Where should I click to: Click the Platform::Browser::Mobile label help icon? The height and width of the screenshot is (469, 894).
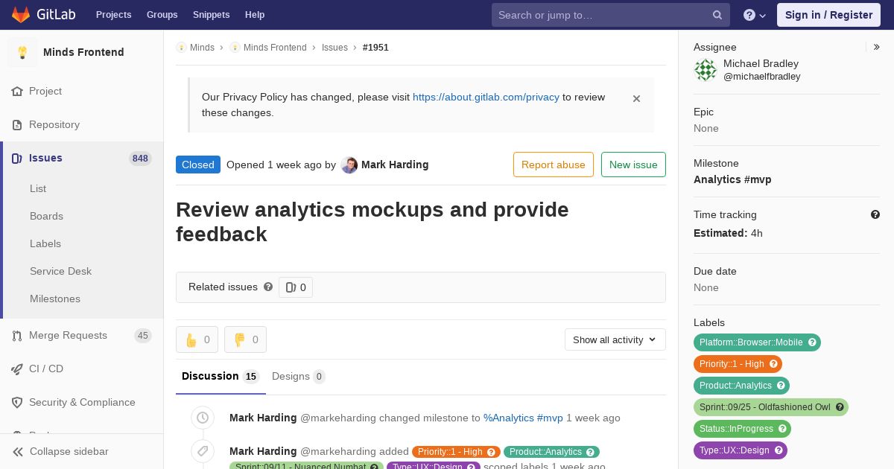point(813,342)
